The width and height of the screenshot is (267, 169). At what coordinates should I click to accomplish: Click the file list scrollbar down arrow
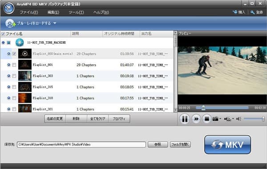[175, 110]
